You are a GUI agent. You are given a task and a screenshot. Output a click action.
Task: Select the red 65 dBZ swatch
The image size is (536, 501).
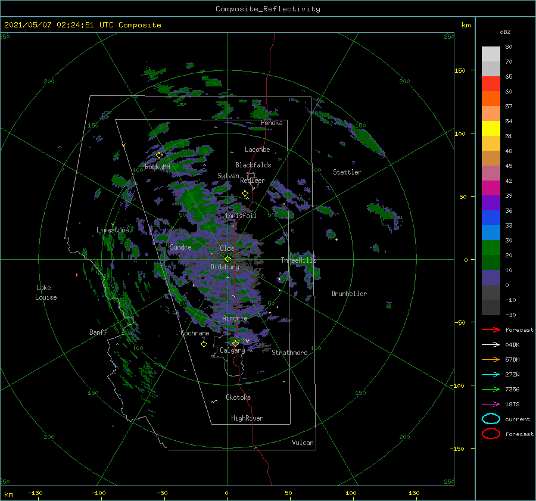click(491, 84)
